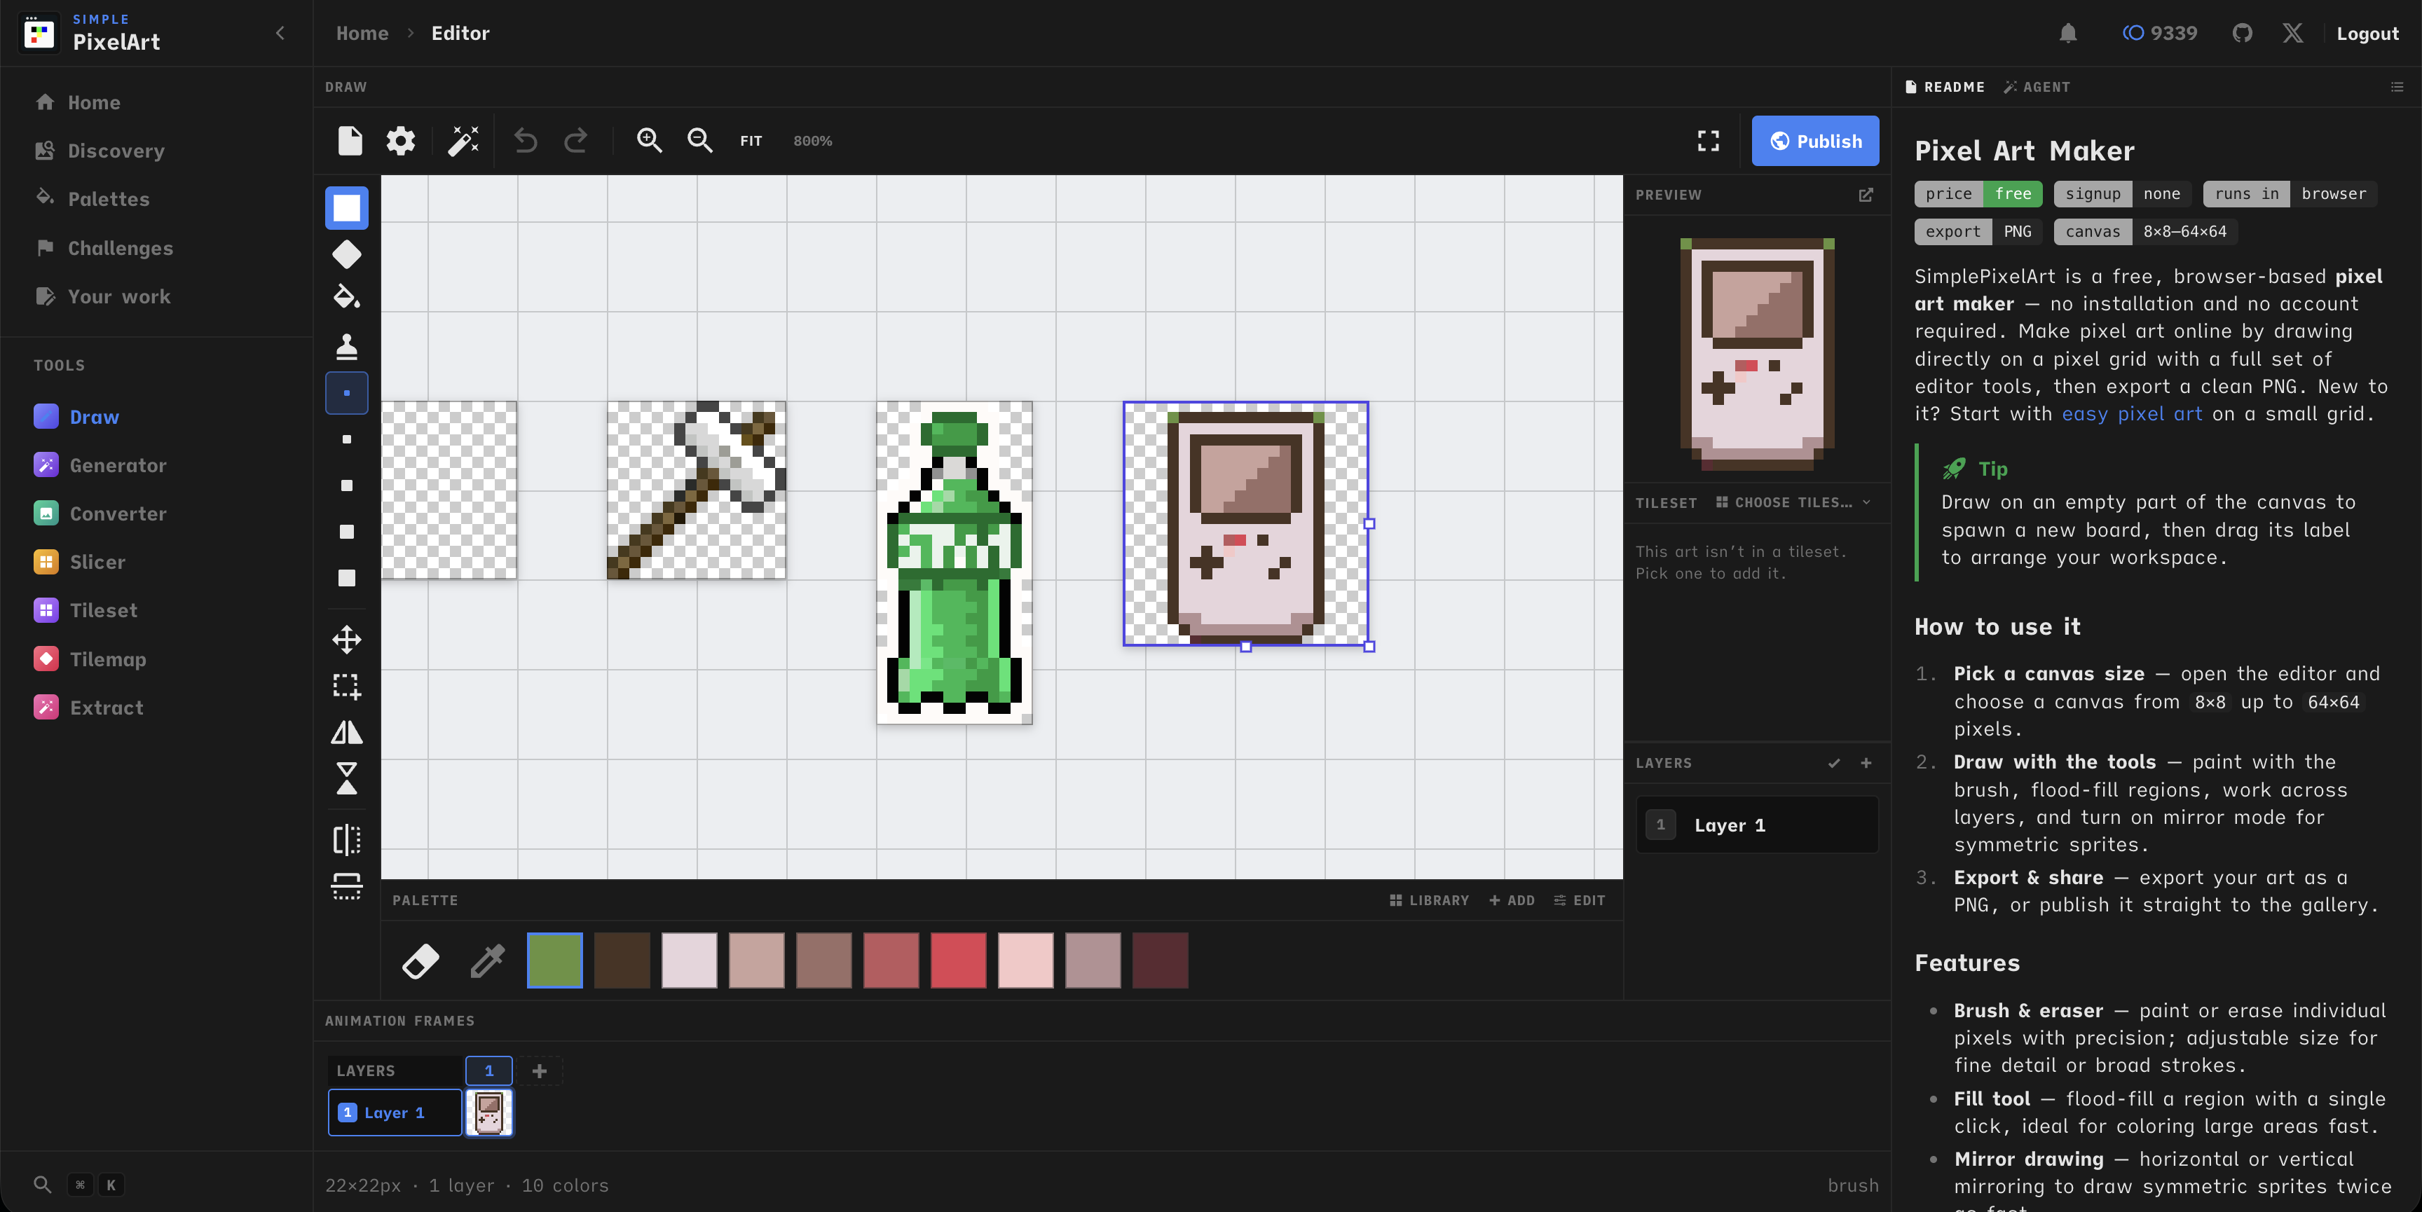Toggle vertical mirror drawing mode

click(347, 886)
